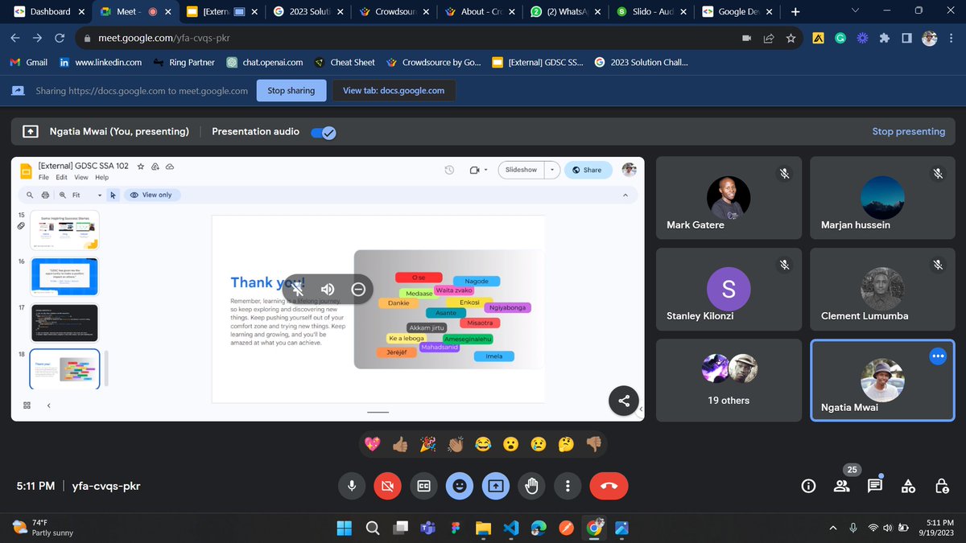Image resolution: width=966 pixels, height=543 pixels.
Task: Switch to the WhatsApp browser tab
Action: (x=562, y=12)
